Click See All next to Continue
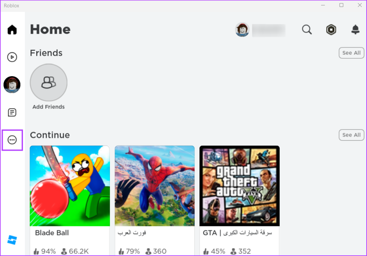This screenshot has height=256, width=367. click(x=351, y=135)
